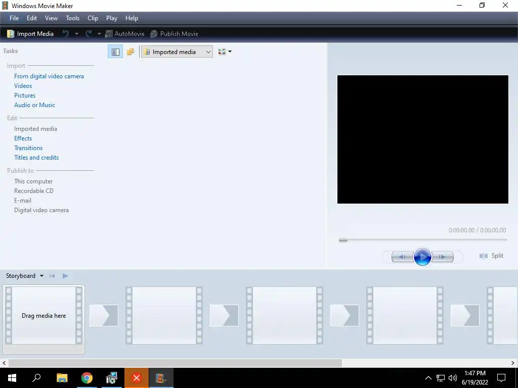Screen dimensions: 518x388
Task: Click the storyboard Play button
Action: point(65,276)
